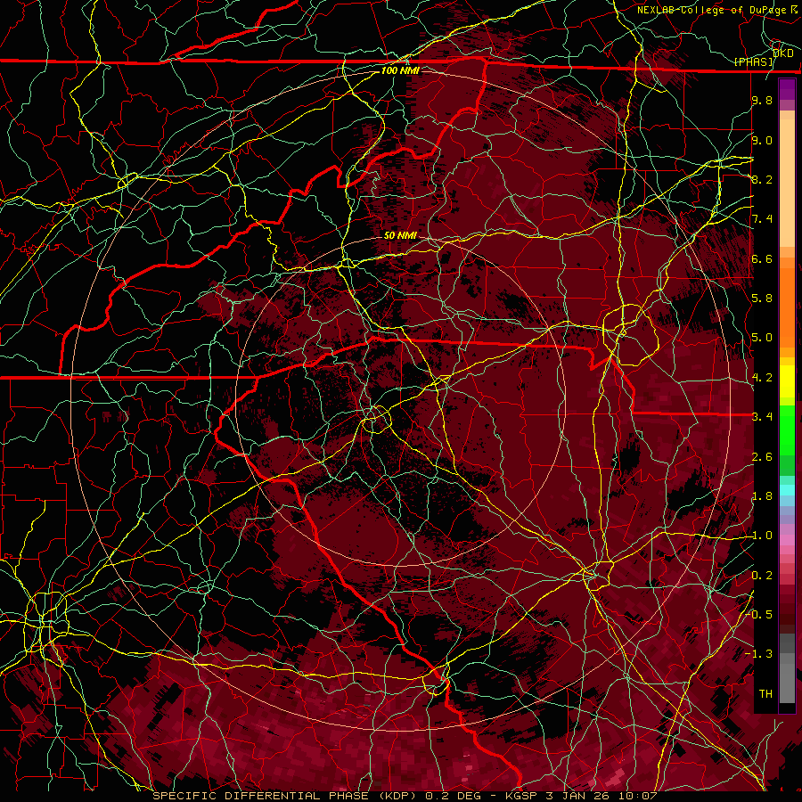The height and width of the screenshot is (802, 802).
Task: Click the 5.8 scale value
Action: (x=762, y=299)
